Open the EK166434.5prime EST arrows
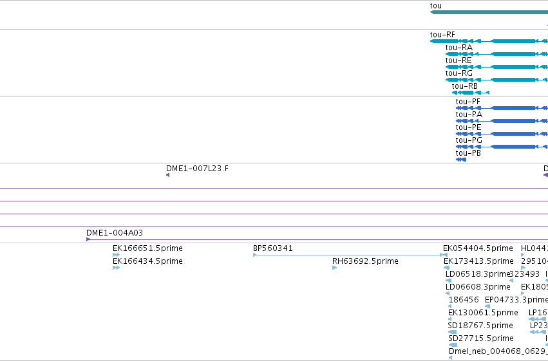Screen dimensions: 548x361 [117, 268]
